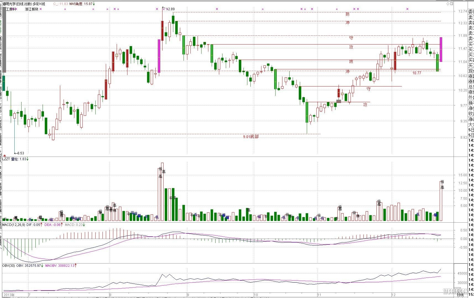Click the 15.00 volume axis label
This screenshot has height=298, width=474.
pyautogui.click(x=462, y=175)
